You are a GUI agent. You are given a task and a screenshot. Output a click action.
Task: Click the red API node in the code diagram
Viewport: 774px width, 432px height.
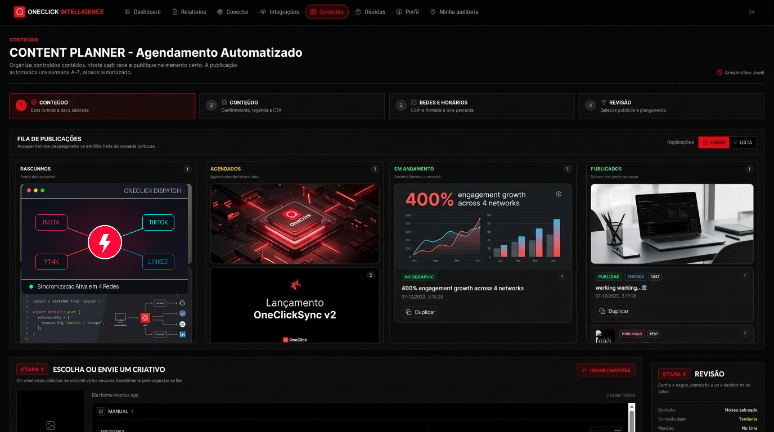145,318
